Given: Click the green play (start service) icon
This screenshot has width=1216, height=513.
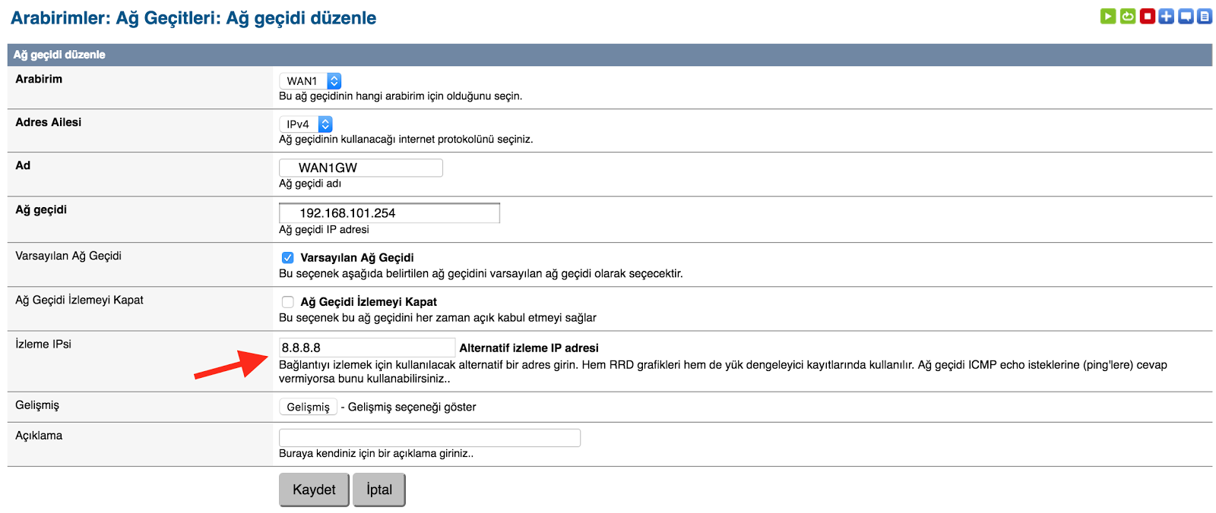Looking at the screenshot, I should (1108, 16).
